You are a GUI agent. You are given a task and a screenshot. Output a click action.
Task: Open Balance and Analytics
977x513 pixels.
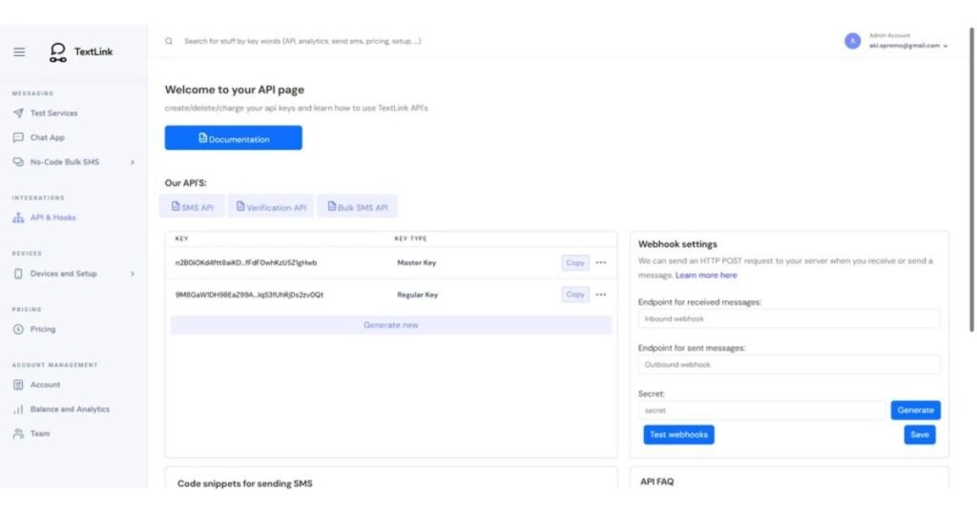(70, 409)
